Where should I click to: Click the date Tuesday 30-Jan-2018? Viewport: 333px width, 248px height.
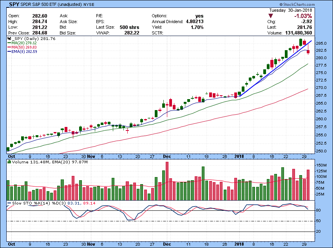click(x=291, y=10)
